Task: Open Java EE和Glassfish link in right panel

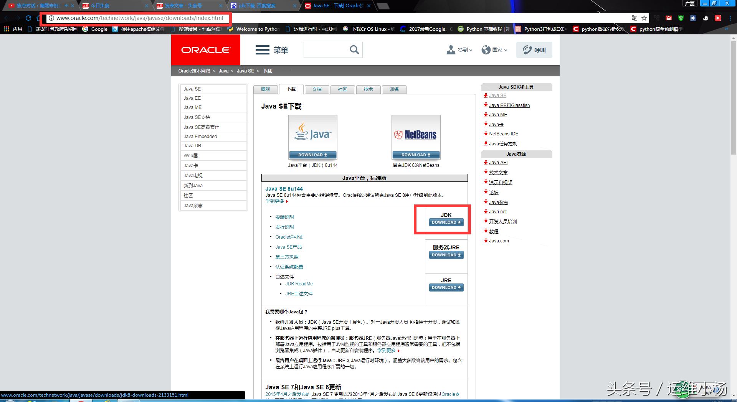Action: point(509,105)
